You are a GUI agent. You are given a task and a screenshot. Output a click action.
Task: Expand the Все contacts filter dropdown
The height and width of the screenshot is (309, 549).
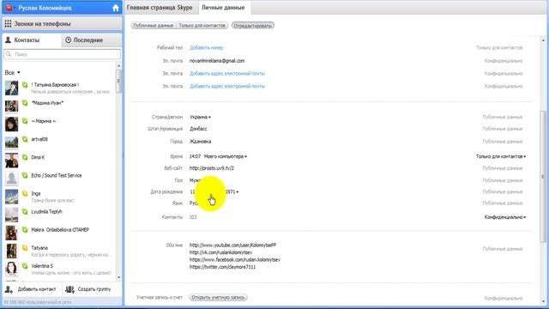(13, 72)
